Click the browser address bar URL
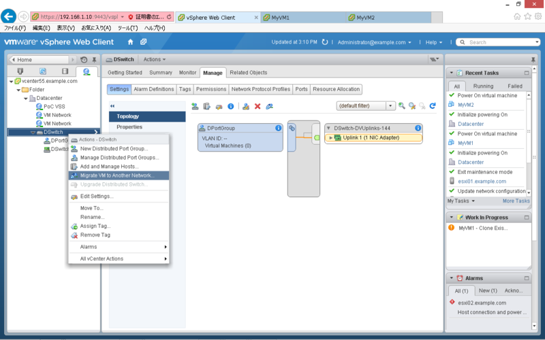 tap(79, 16)
